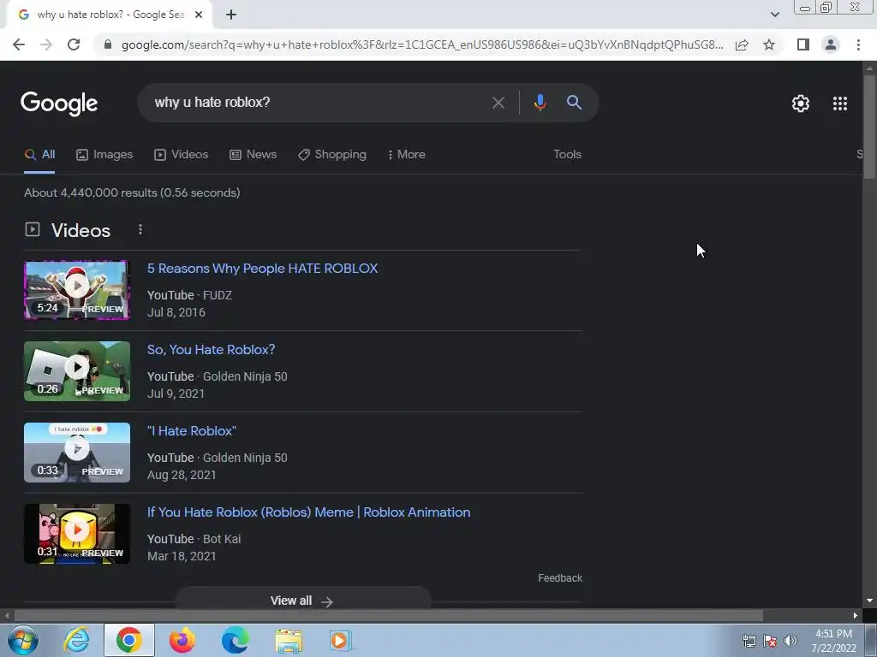This screenshot has height=657, width=877.
Task: Play the 5:24 video thumbnail preview
Action: point(77,290)
